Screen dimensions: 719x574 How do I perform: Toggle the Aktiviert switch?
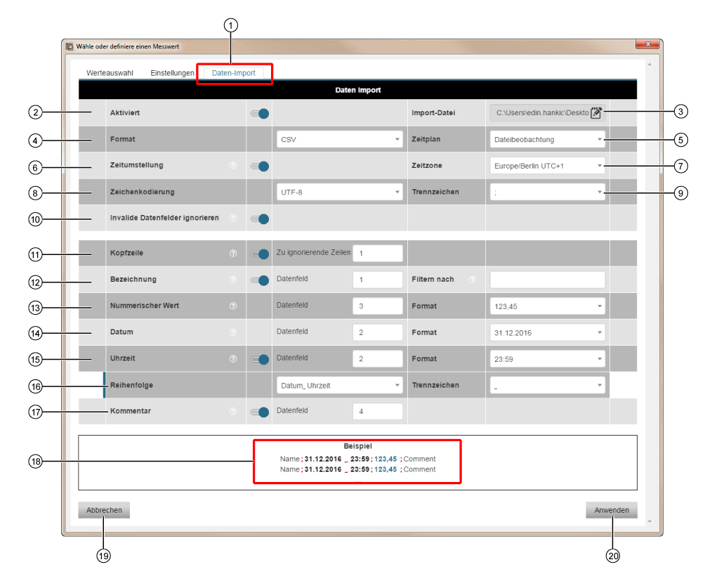click(x=260, y=113)
